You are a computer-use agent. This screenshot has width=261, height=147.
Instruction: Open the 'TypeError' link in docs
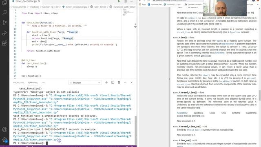pos(235,32)
